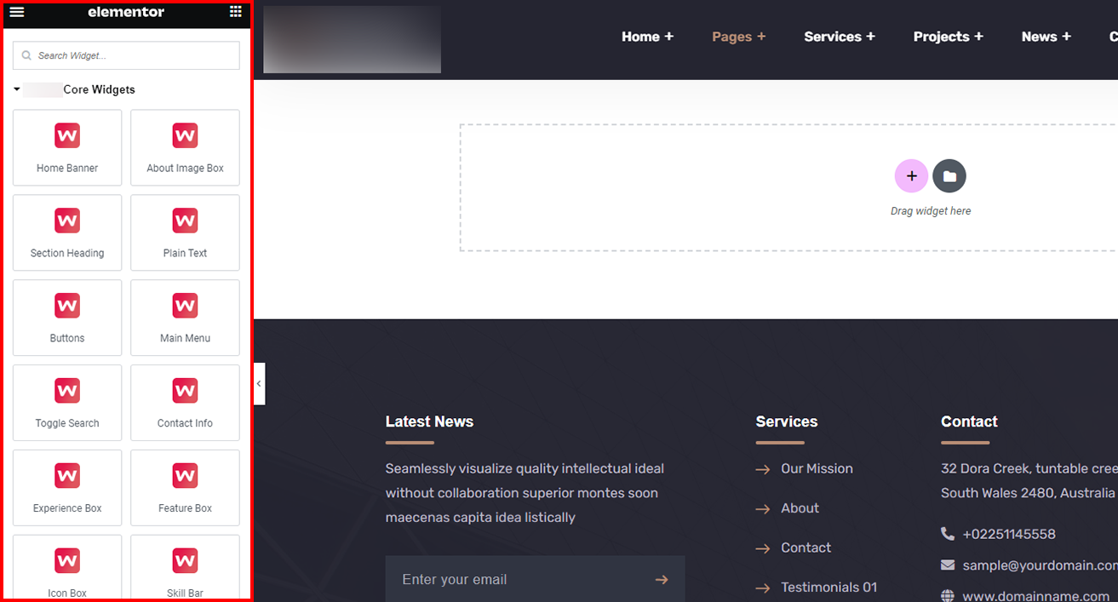Follow the Our Mission footer link

click(817, 468)
